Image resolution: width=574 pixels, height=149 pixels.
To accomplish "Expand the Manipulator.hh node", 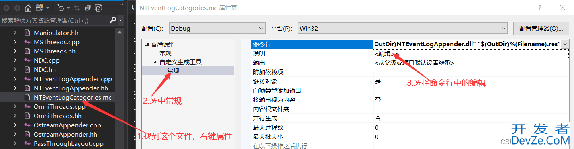I will coord(15,33).
